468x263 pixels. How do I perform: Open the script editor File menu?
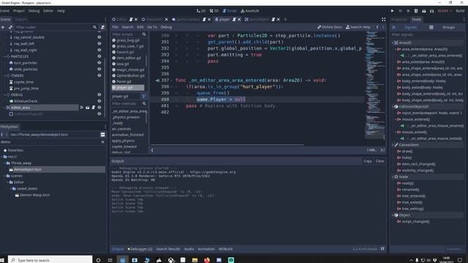(x=115, y=27)
